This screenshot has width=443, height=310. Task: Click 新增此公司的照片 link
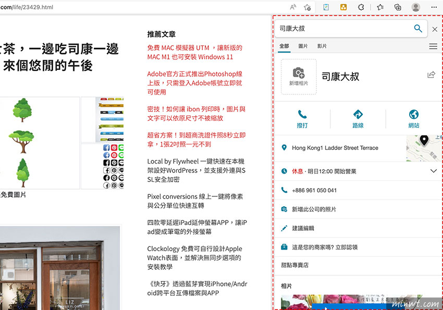(x=314, y=209)
